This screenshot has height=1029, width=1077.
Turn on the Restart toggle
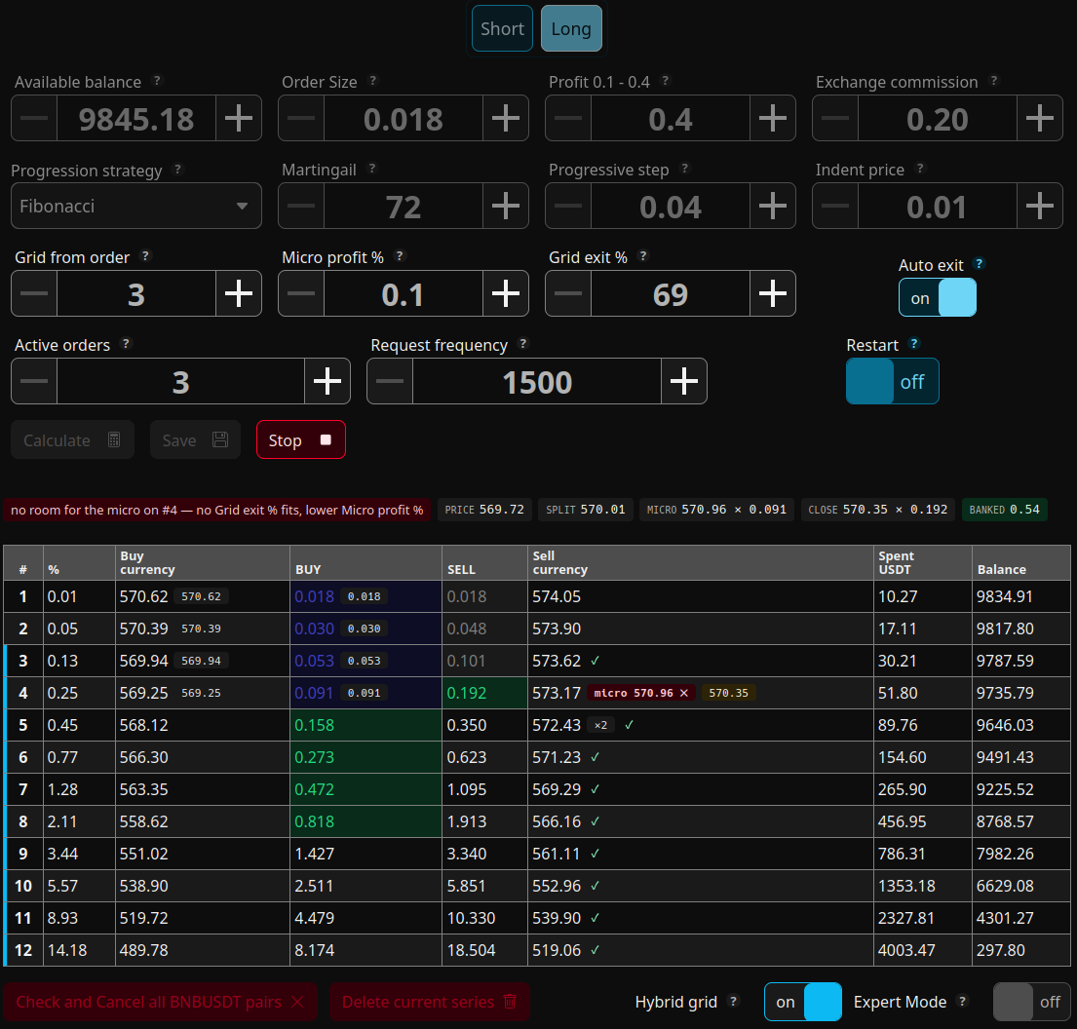(x=892, y=381)
